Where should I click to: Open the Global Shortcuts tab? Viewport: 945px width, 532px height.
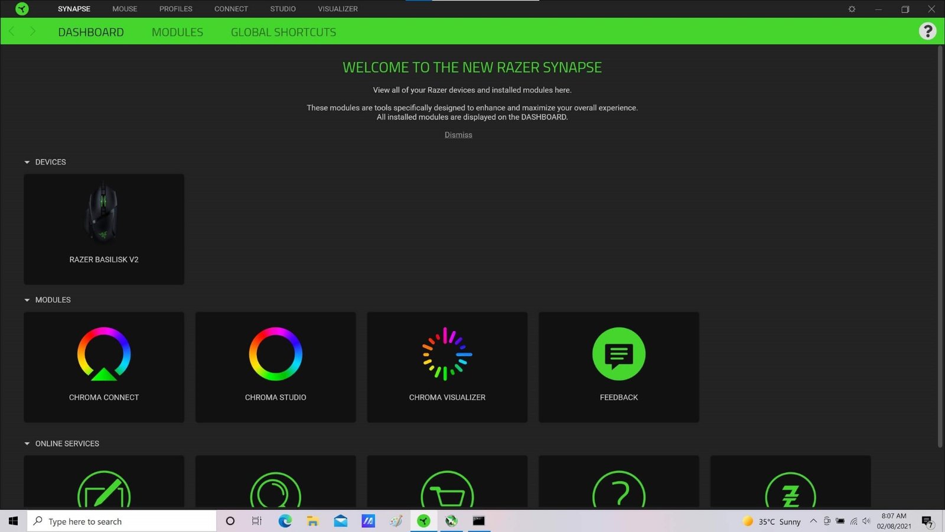(x=283, y=32)
